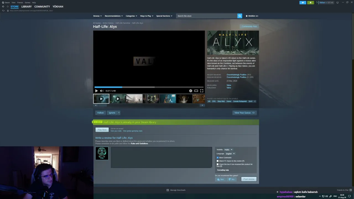Click your review avatar image
354x199 pixels.
[102, 153]
